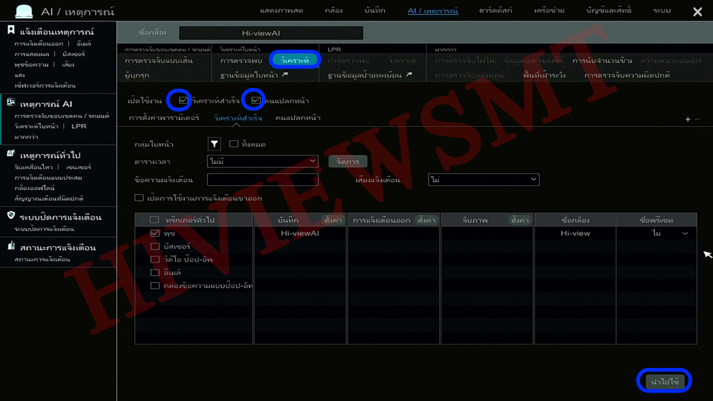Click the alarm status bar-chart icon
The height and width of the screenshot is (401, 713).
(x=11, y=246)
